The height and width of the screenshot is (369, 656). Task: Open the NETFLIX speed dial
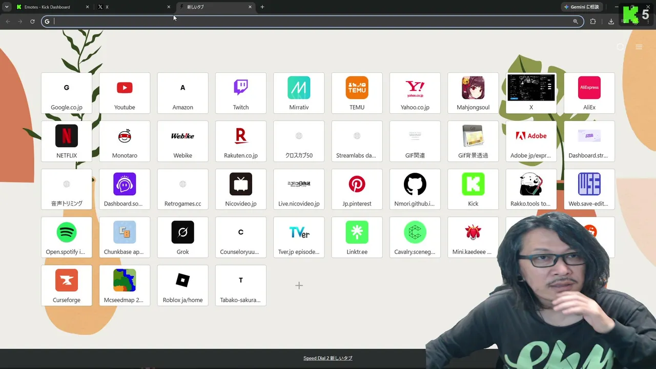tap(67, 141)
